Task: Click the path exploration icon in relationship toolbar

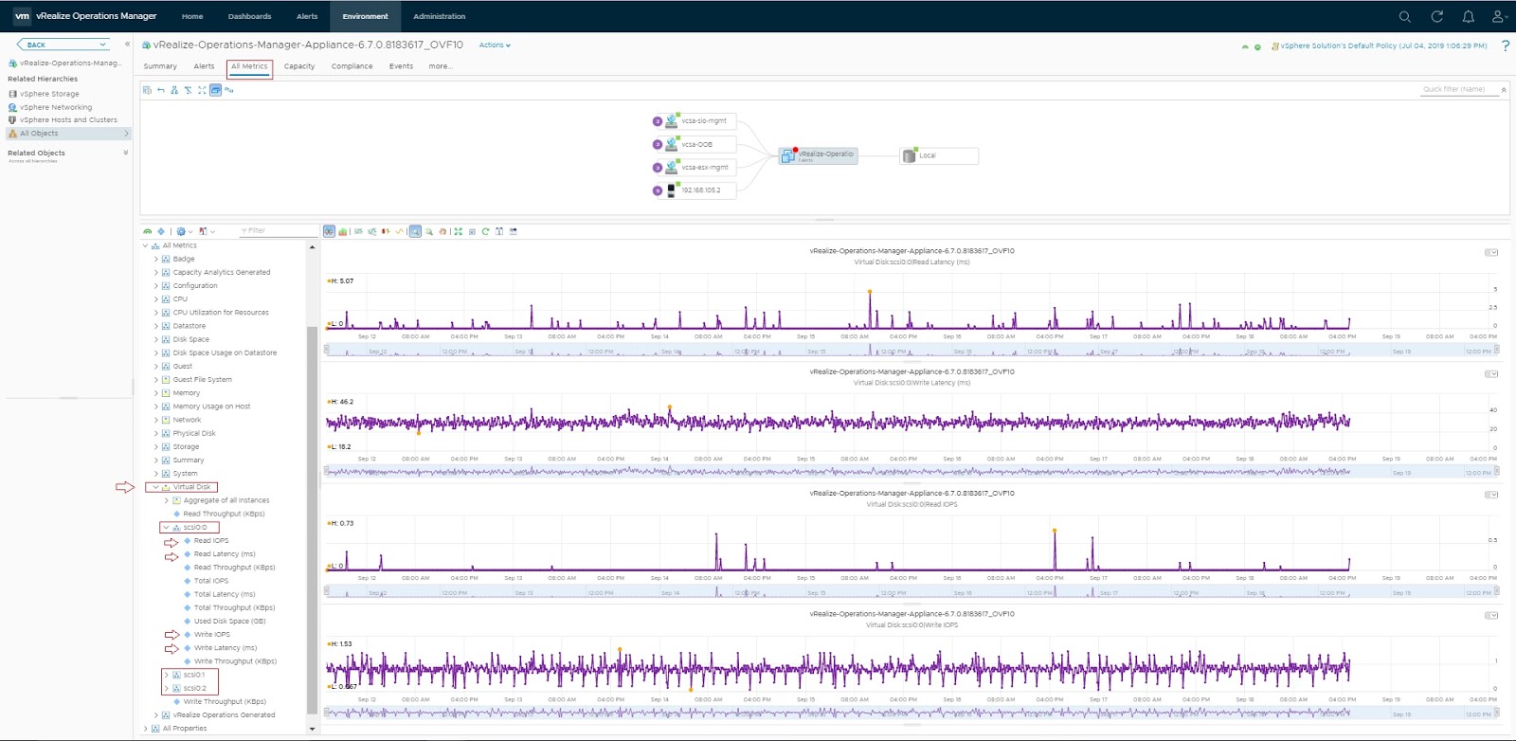Action: [228, 90]
